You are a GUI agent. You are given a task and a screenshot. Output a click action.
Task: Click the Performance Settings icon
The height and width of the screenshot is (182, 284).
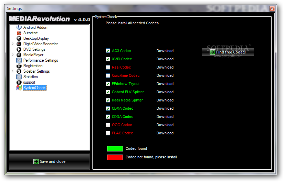click(19, 60)
